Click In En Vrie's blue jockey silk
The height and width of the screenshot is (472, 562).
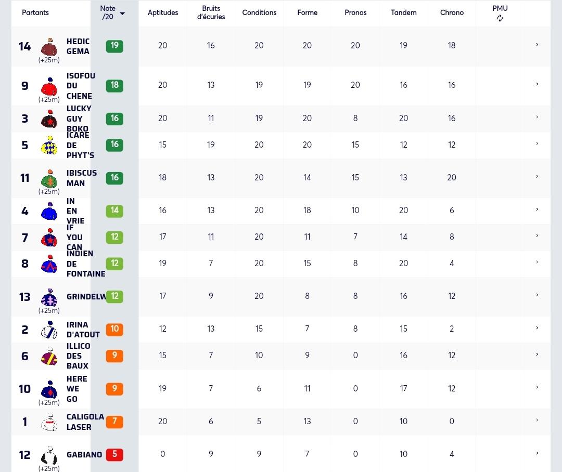point(49,211)
